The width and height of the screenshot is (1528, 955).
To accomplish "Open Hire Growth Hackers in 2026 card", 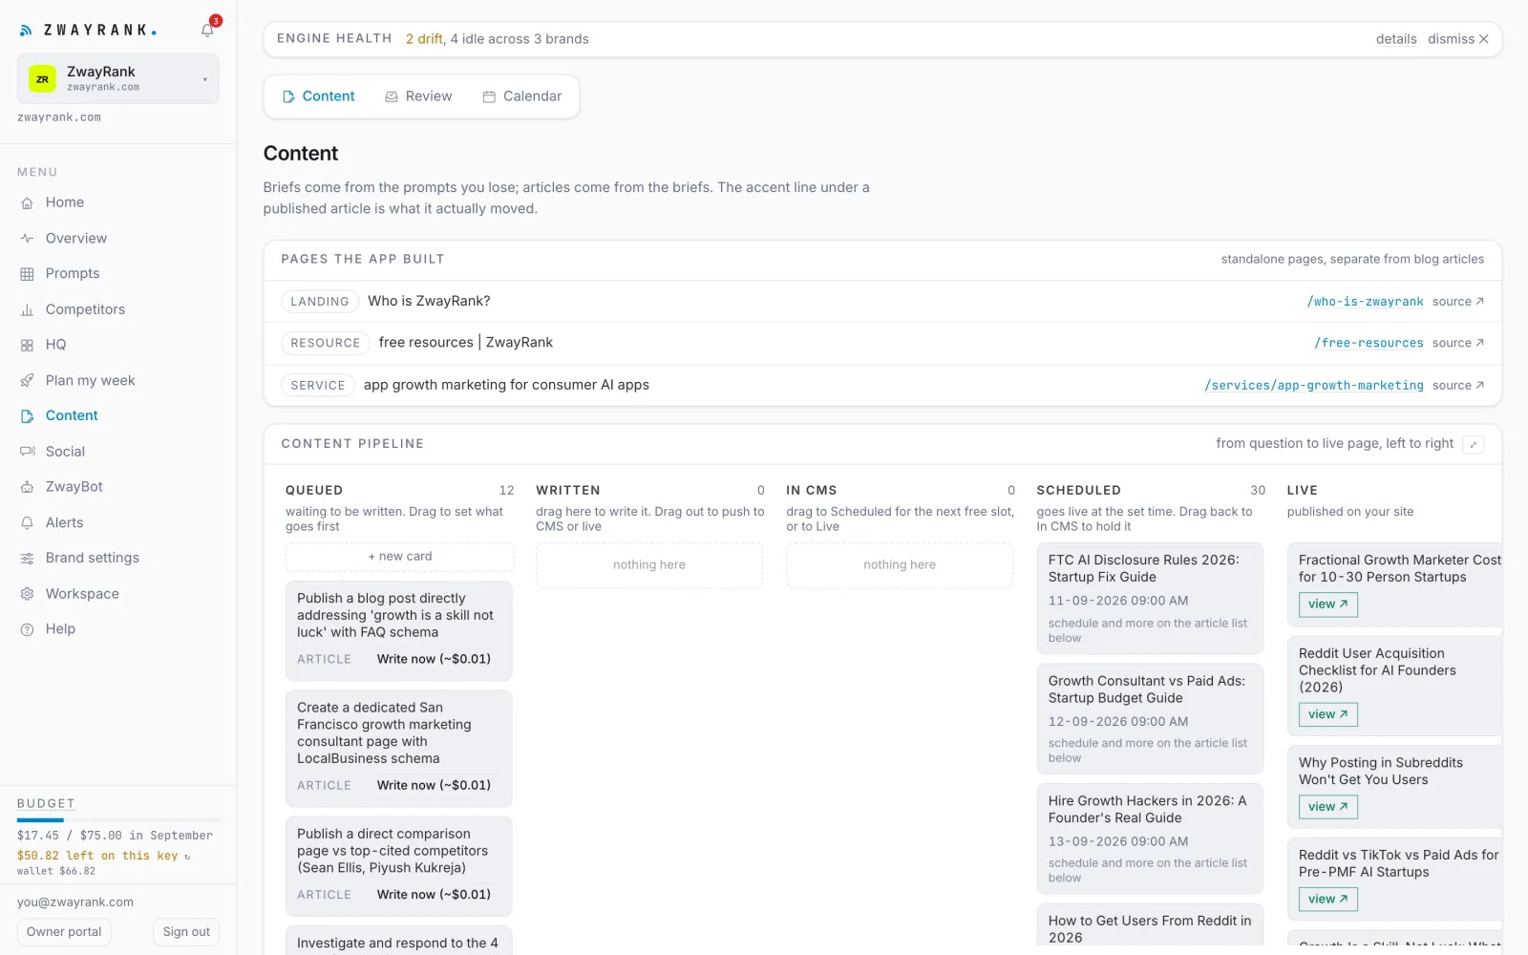I will 1150,838.
